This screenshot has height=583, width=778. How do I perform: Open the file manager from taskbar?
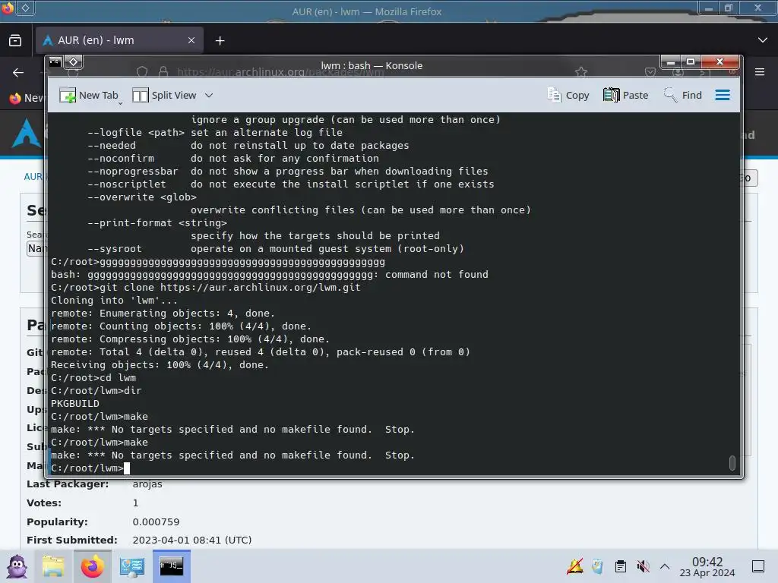[53, 566]
